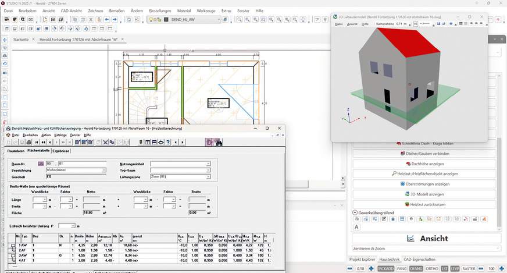Go to first record in Dendrit toolbar
The image size is (507, 273).
tap(37, 142)
